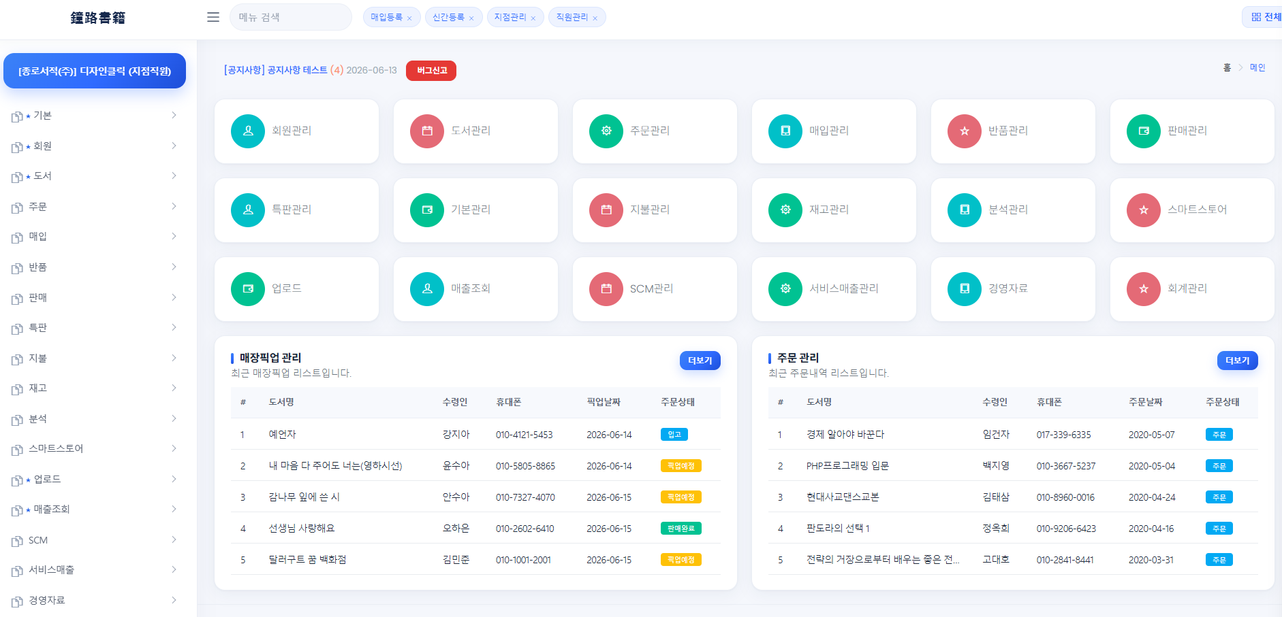
Task: Expand the 도서 sidebar menu chevron
Action: 174,176
